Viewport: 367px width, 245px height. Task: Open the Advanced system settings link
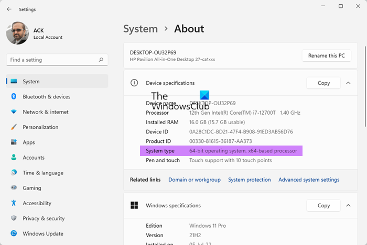coord(309,180)
